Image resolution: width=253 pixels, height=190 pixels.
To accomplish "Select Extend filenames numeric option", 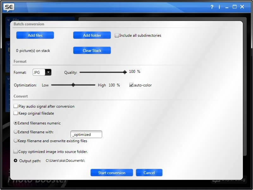I will click(15, 123).
